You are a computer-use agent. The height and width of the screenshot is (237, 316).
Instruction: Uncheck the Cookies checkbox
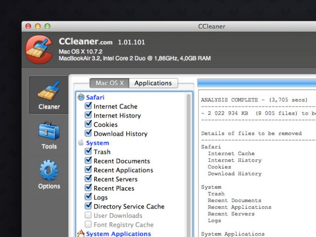click(88, 124)
